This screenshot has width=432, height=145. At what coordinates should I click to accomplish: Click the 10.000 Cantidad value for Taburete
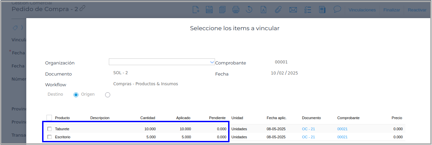pyautogui.click(x=150, y=129)
